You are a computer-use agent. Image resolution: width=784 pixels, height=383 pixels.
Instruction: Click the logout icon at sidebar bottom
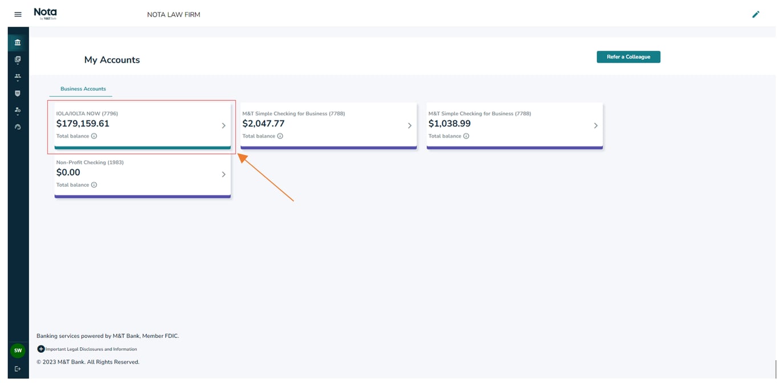pyautogui.click(x=18, y=369)
